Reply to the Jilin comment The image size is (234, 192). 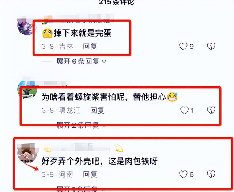coord(90,47)
